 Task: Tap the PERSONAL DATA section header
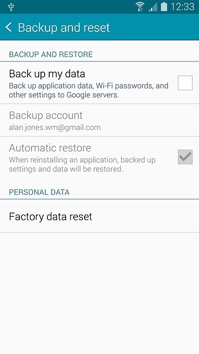tap(39, 192)
